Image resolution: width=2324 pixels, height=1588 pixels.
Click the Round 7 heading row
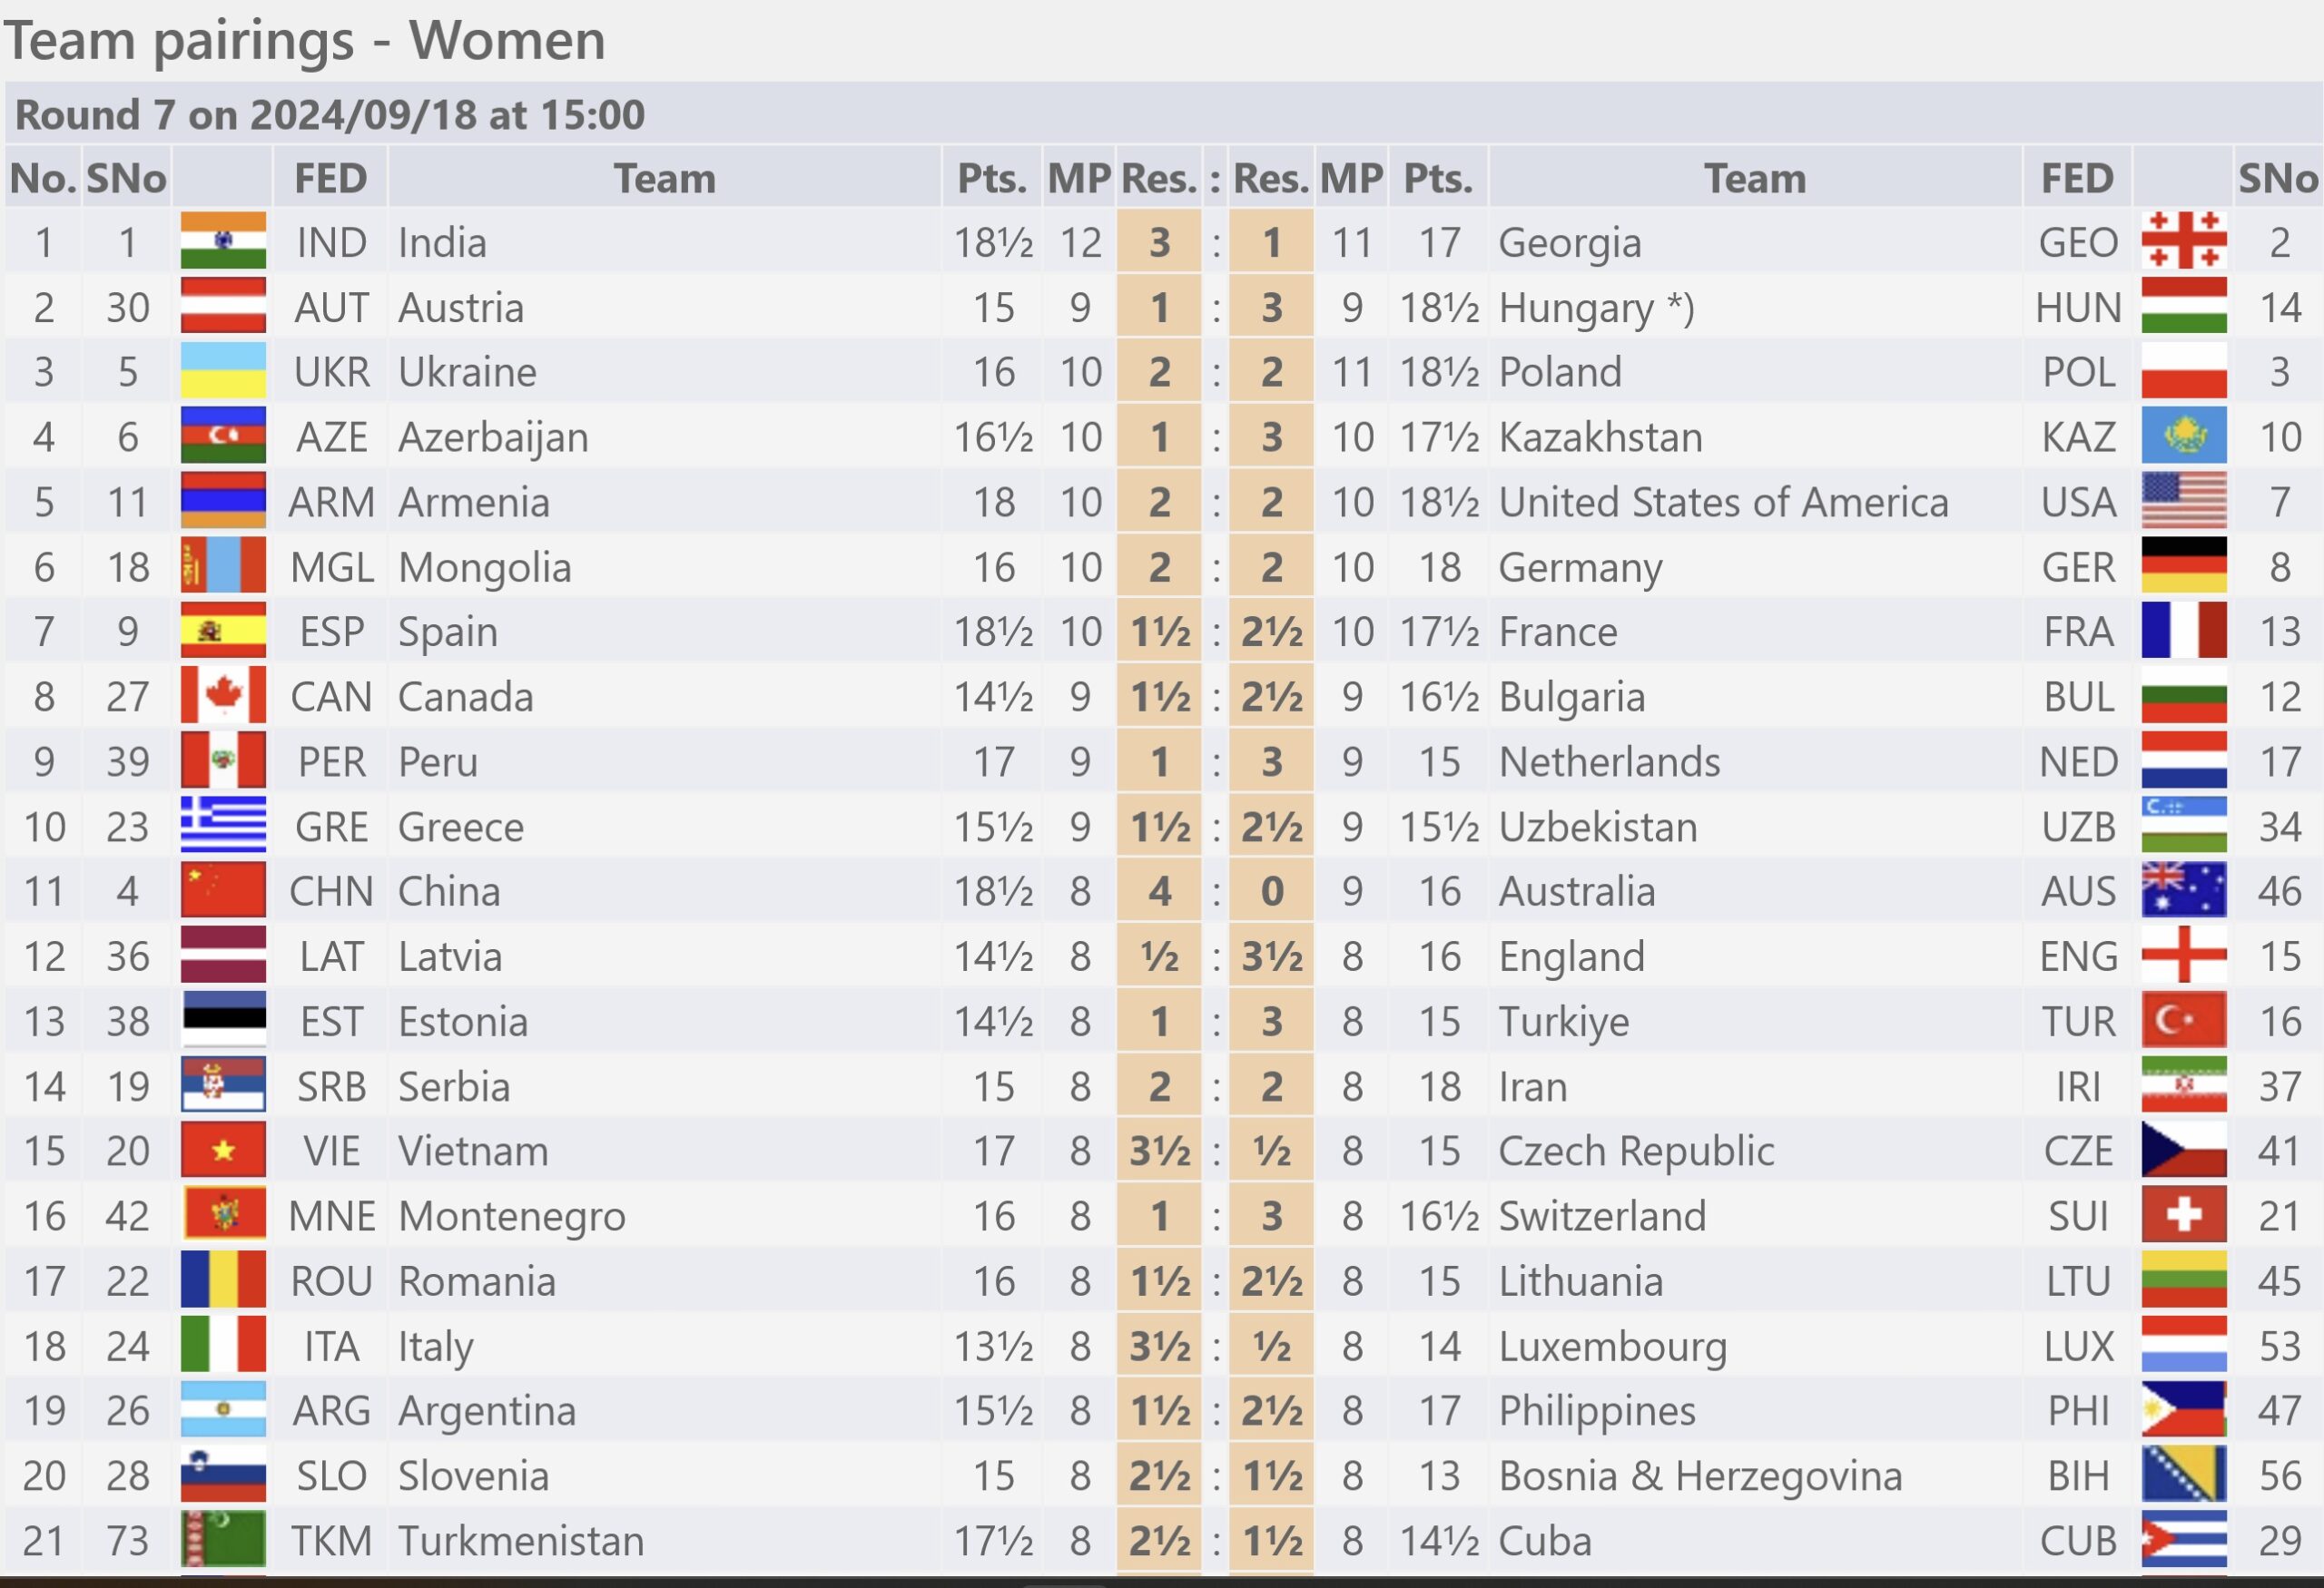[x=1162, y=114]
